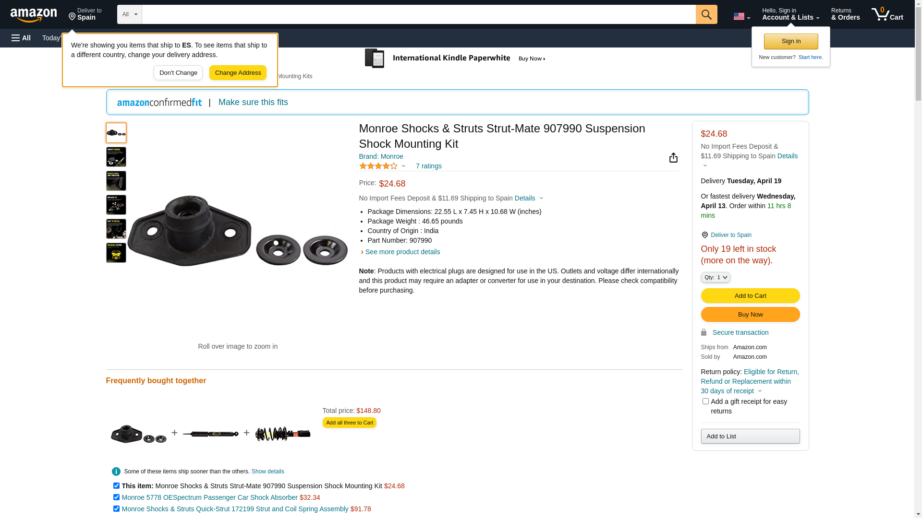This screenshot has height=518, width=922.
Task: Click the share icon
Action: [x=673, y=158]
